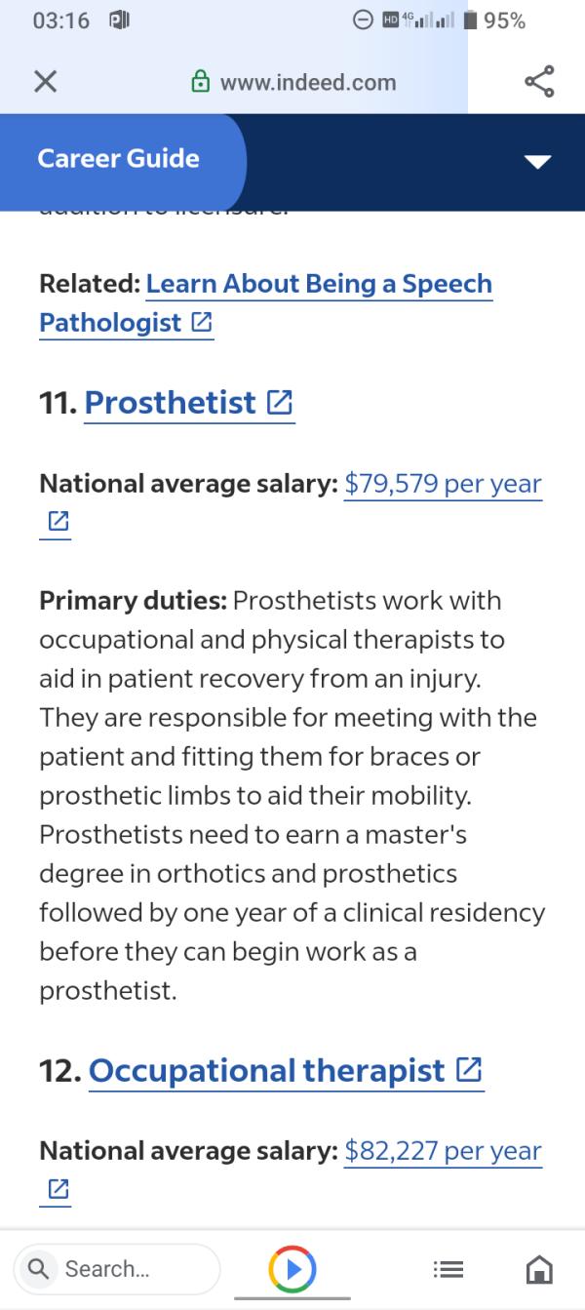Tap the bottom Search field
This screenshot has width=585, height=1310.
coord(117,1268)
